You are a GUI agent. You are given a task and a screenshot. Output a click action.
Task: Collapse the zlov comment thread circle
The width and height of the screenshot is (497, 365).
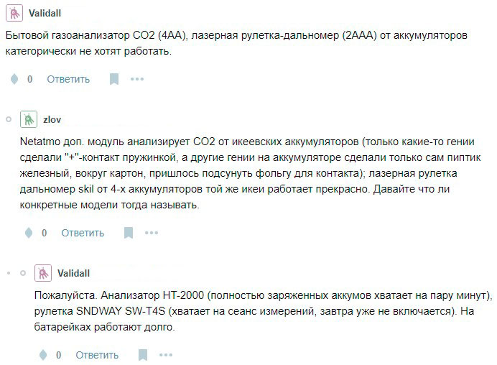click(x=7, y=118)
